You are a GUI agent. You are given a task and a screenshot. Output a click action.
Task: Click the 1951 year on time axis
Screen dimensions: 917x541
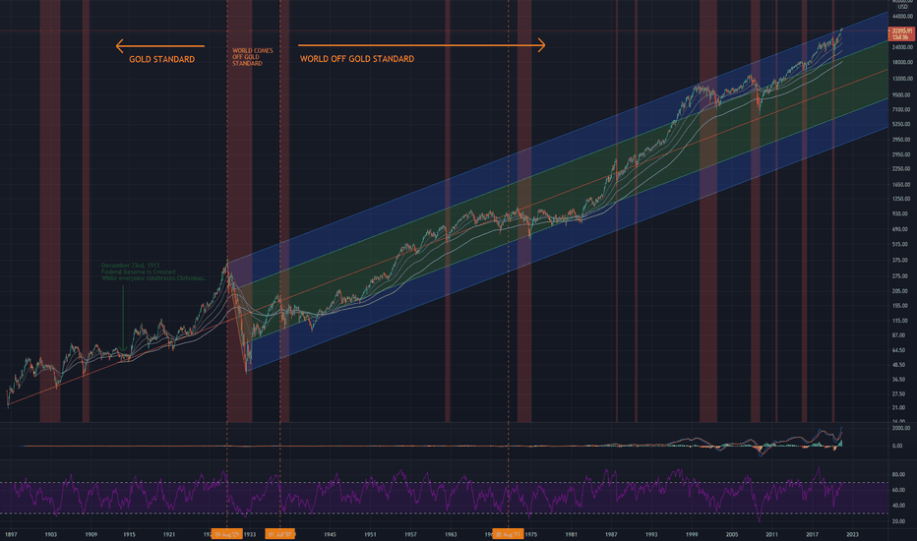pyautogui.click(x=370, y=534)
